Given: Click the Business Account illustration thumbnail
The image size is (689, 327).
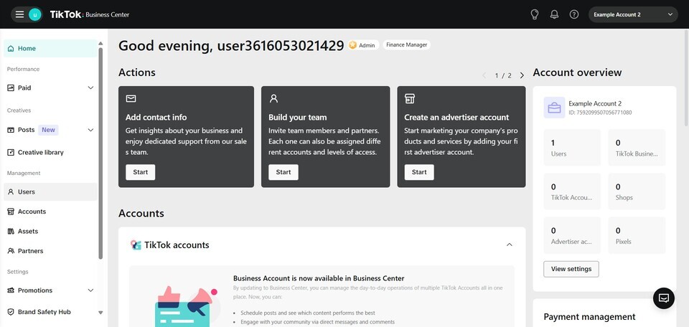Looking at the screenshot, I should point(187,306).
